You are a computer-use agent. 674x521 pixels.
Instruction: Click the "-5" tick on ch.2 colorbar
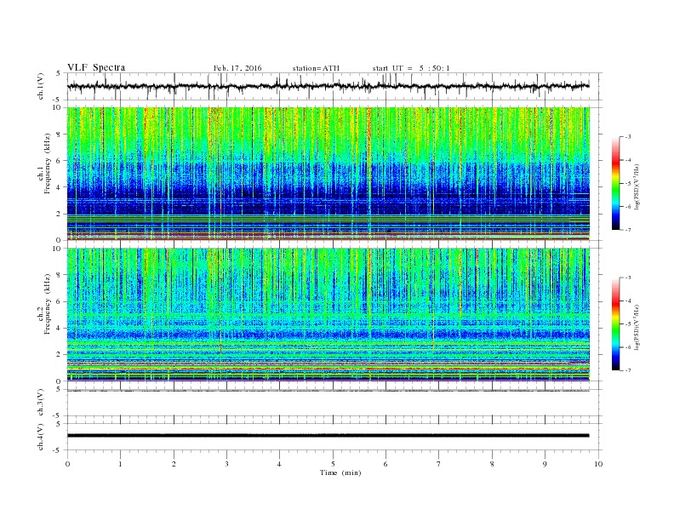coord(628,324)
